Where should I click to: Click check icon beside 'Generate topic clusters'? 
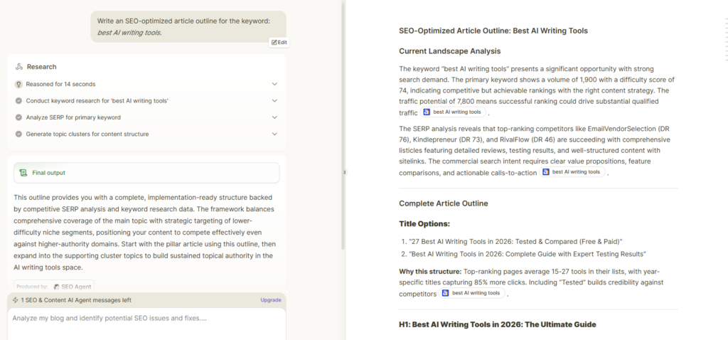[18, 134]
